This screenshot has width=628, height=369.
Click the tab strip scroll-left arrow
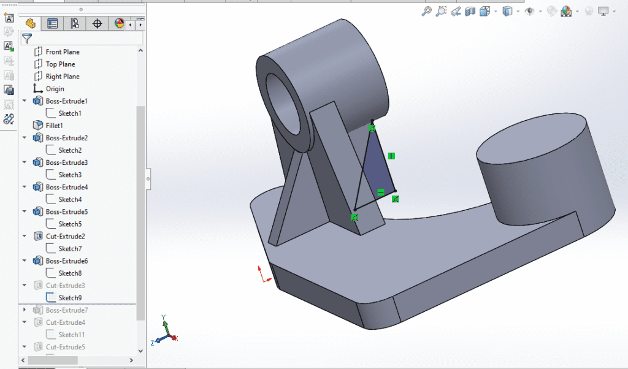(x=130, y=25)
